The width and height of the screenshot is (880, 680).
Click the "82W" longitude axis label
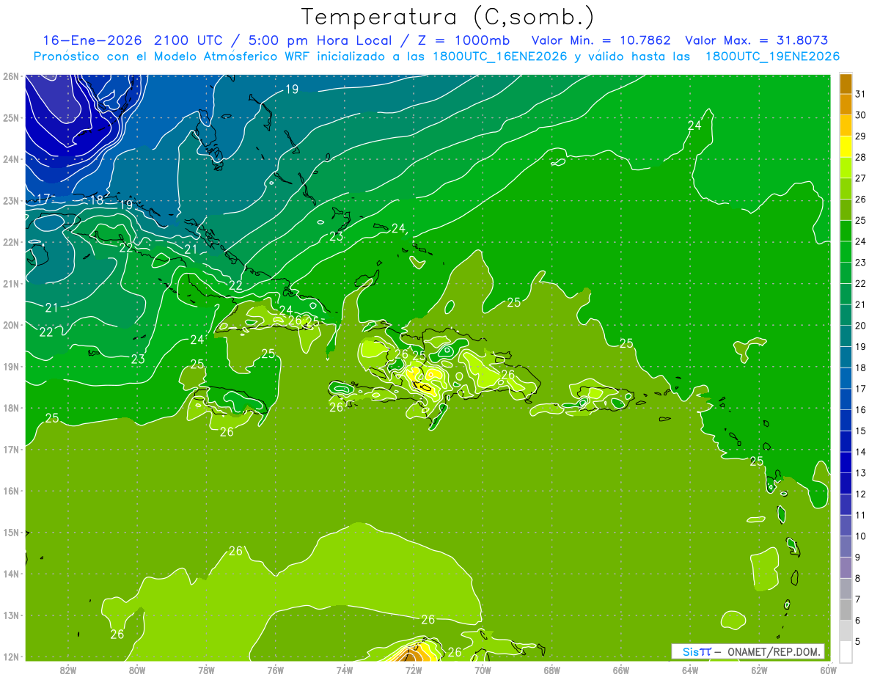[67, 670]
